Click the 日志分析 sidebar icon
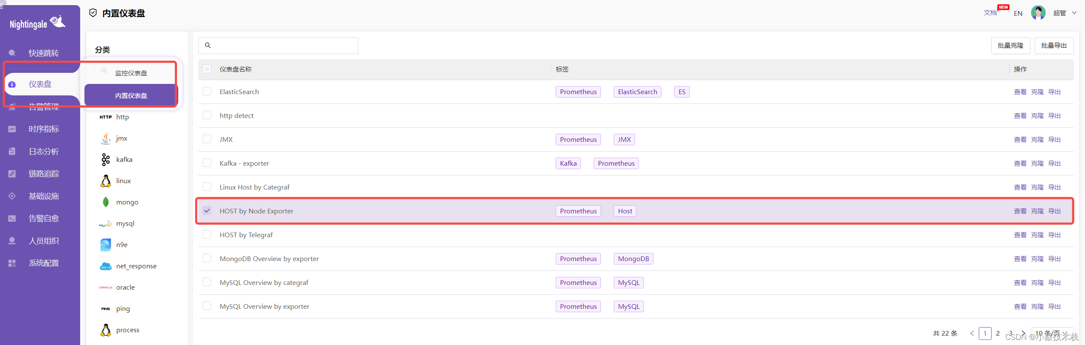Image resolution: width=1085 pixels, height=345 pixels. tap(12, 151)
